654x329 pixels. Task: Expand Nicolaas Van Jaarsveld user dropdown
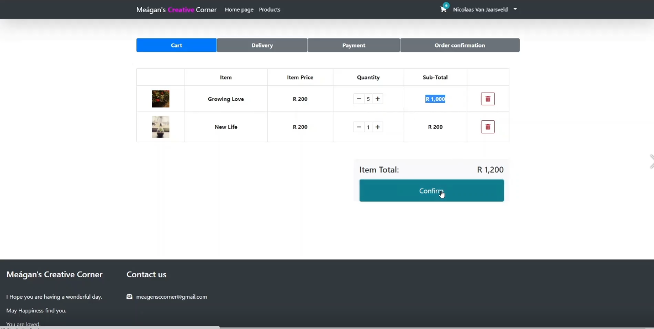click(x=485, y=9)
